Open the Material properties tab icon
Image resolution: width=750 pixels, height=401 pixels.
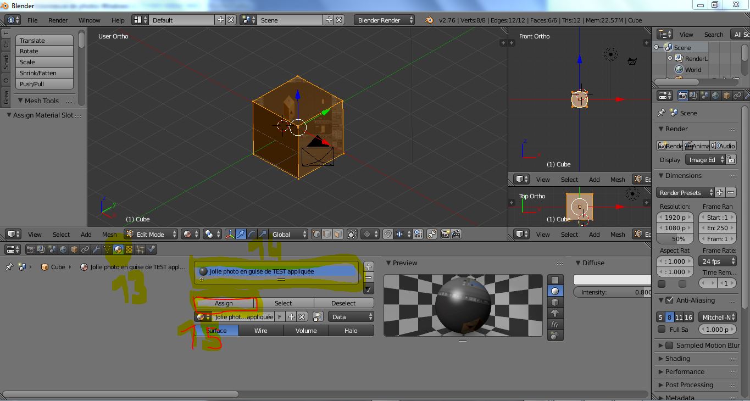coord(118,249)
